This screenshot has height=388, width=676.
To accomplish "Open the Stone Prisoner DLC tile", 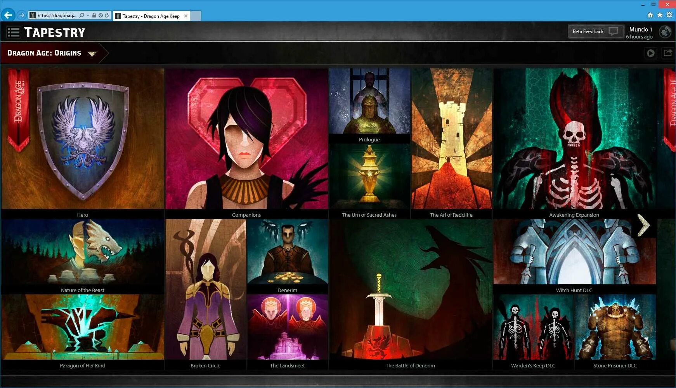I will point(615,332).
